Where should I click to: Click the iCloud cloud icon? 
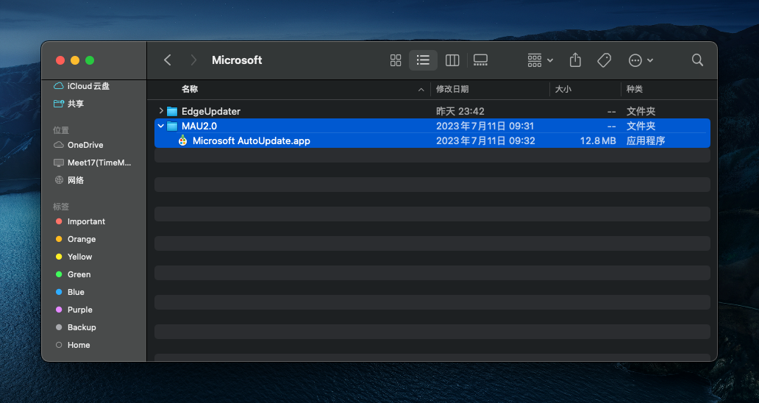[59, 86]
